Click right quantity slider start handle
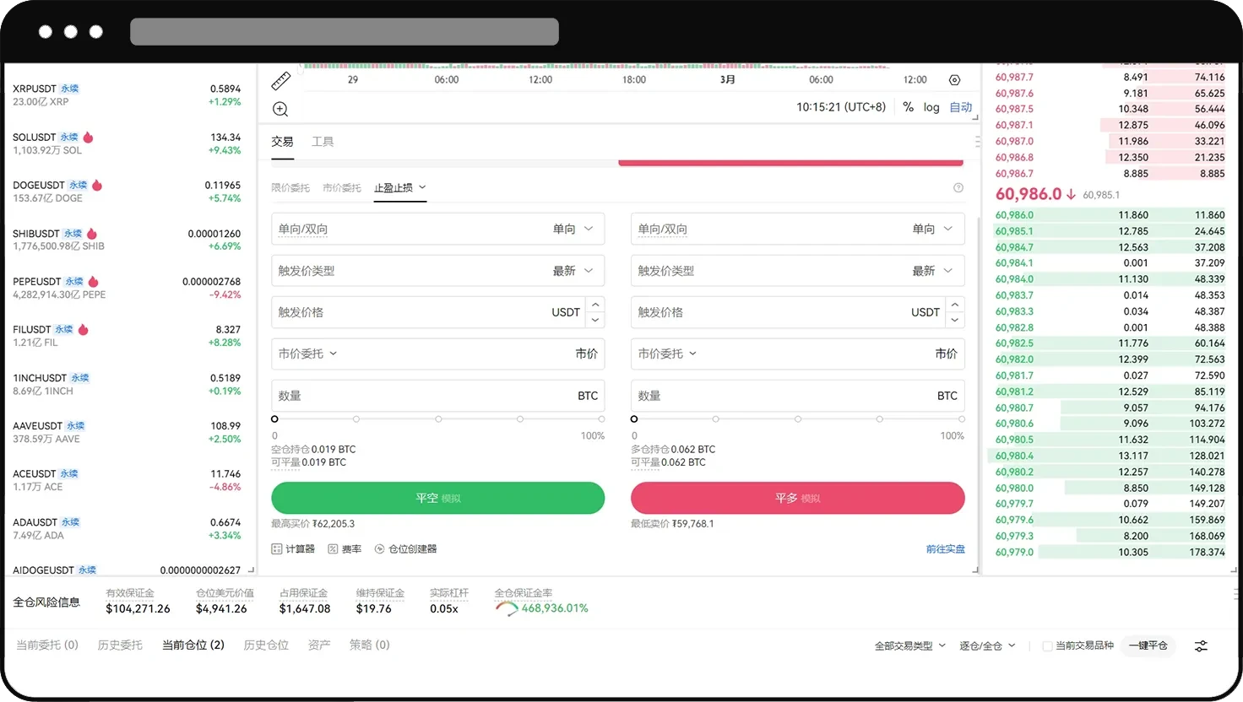 coord(634,419)
